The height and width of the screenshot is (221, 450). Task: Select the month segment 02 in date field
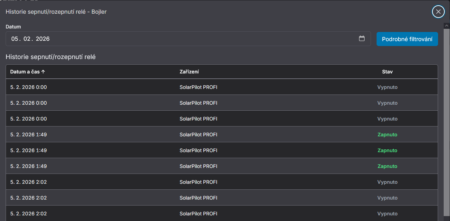27,39
